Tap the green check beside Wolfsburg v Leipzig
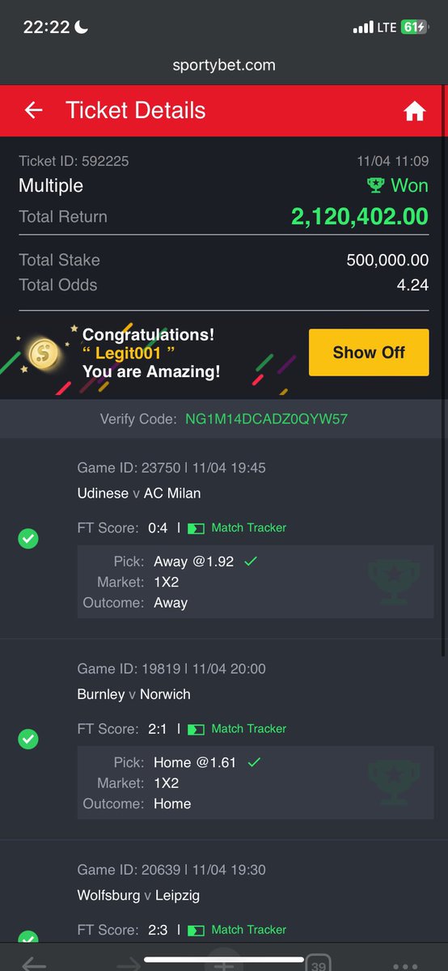Screen dimensions: 448x971 pos(28,939)
